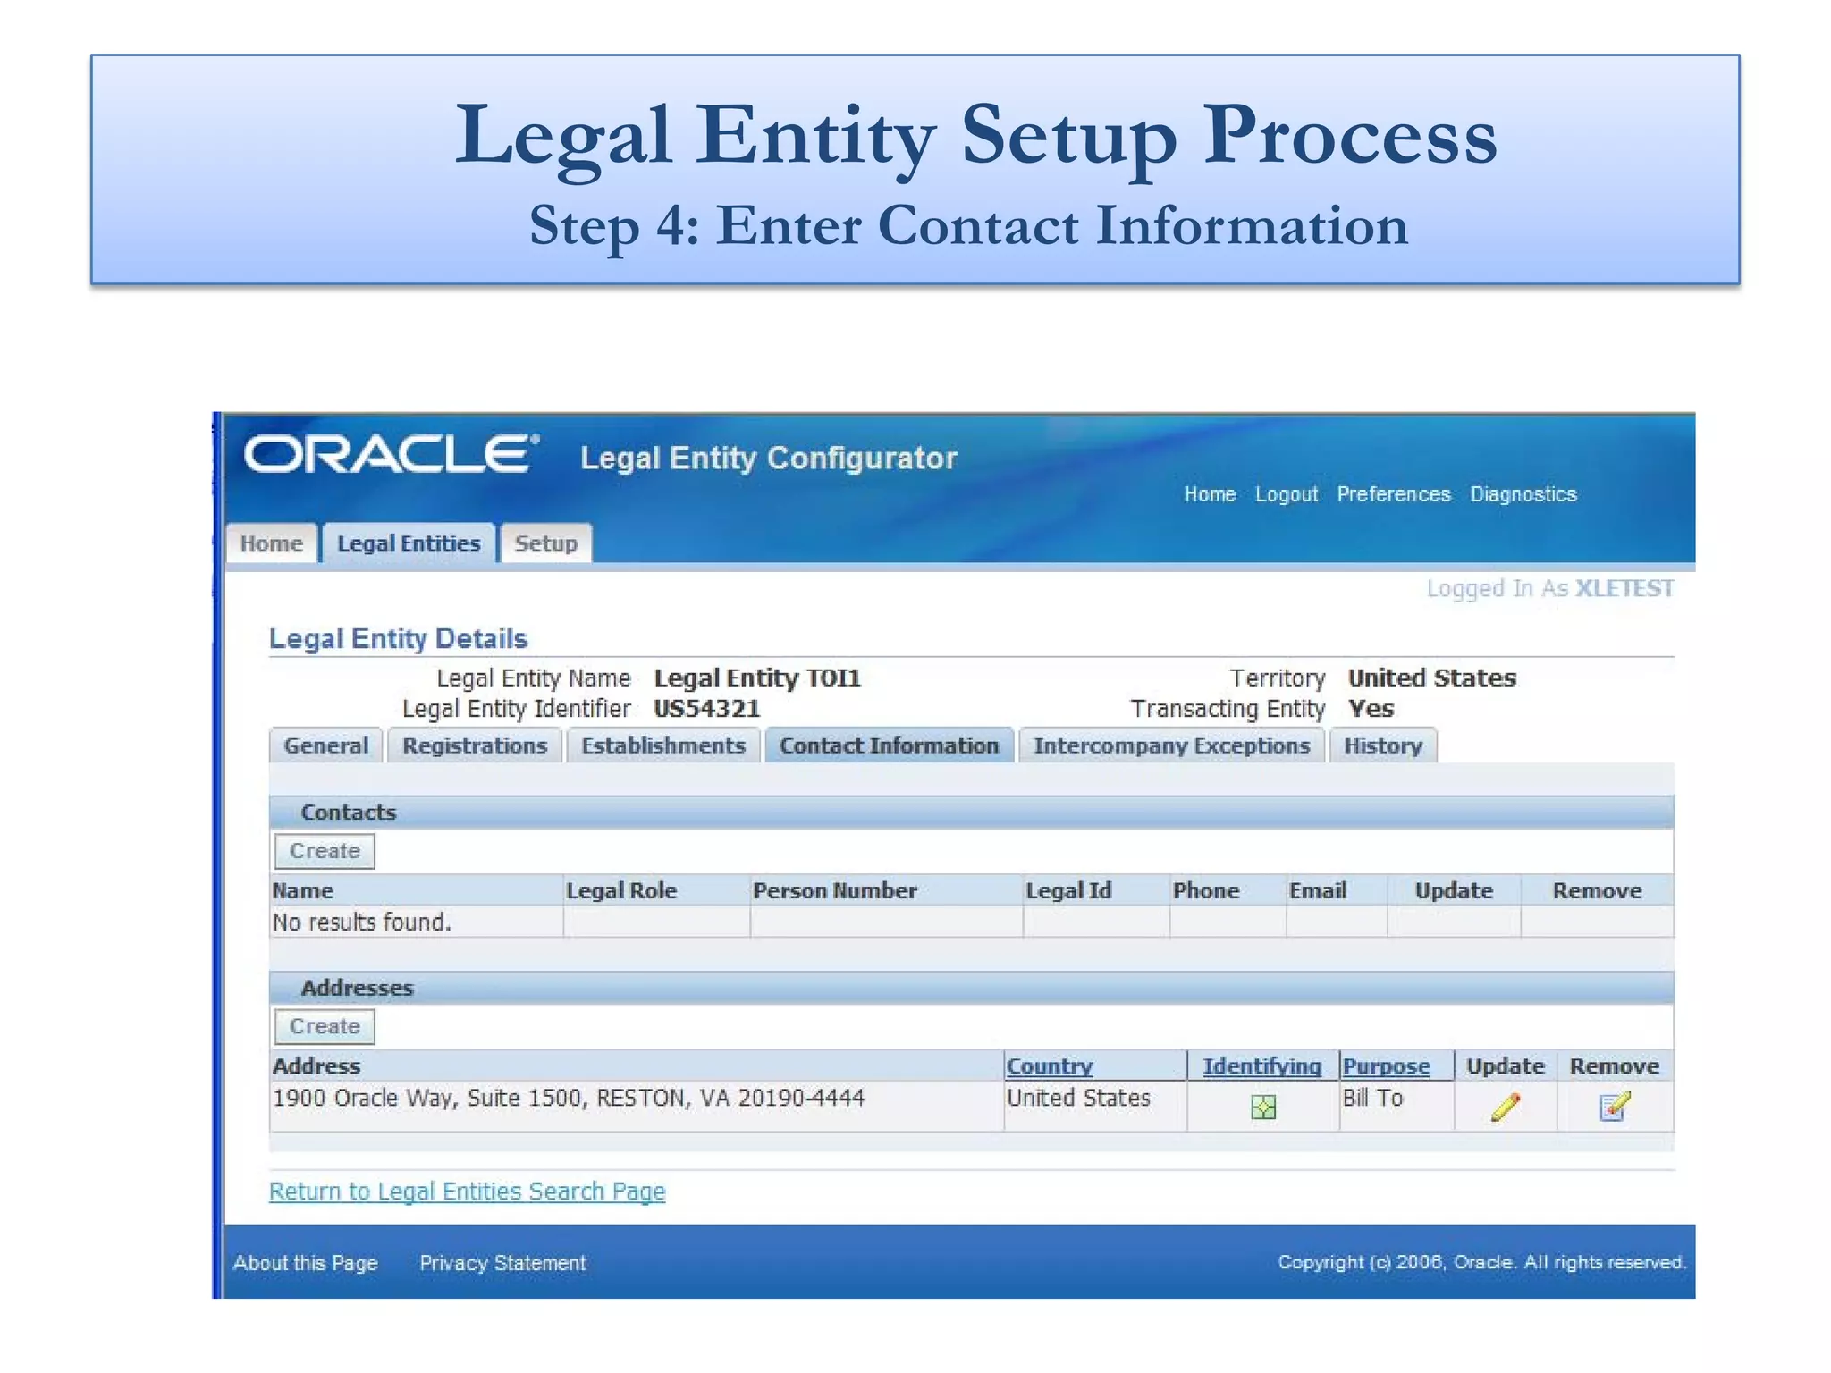Click the pencil Update icon in address row

click(x=1505, y=1107)
